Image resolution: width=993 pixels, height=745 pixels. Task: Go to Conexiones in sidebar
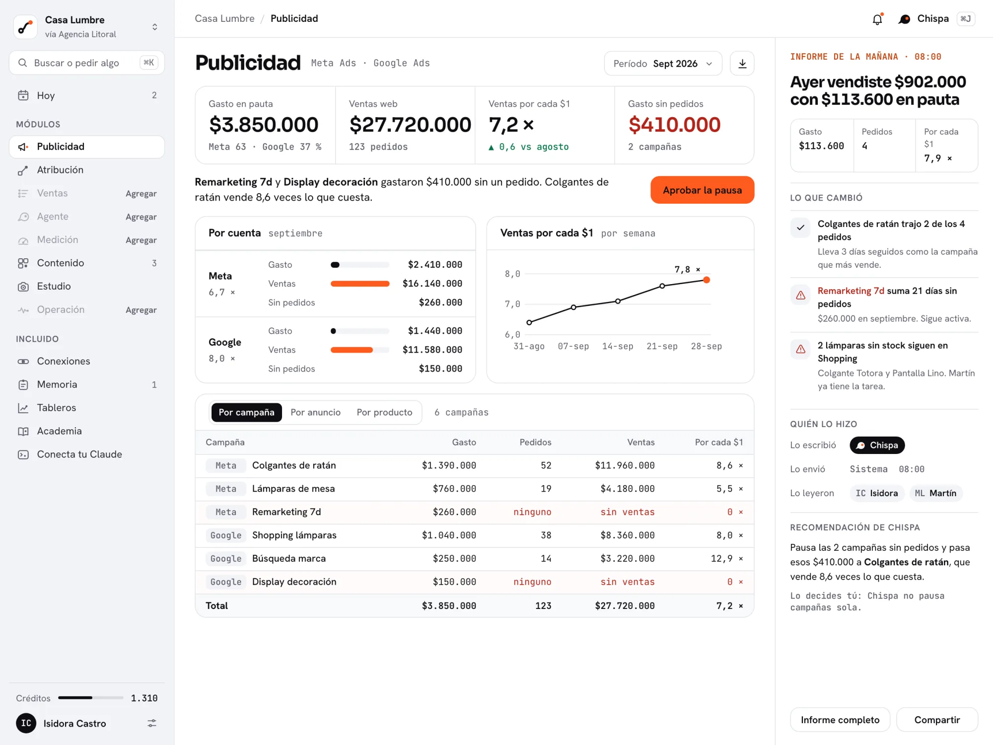(x=87, y=361)
